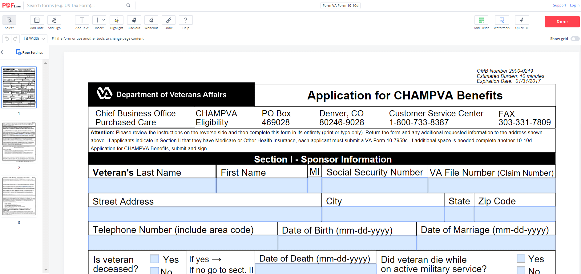The image size is (581, 274).
Task: Open Page Settings
Action: tap(30, 52)
